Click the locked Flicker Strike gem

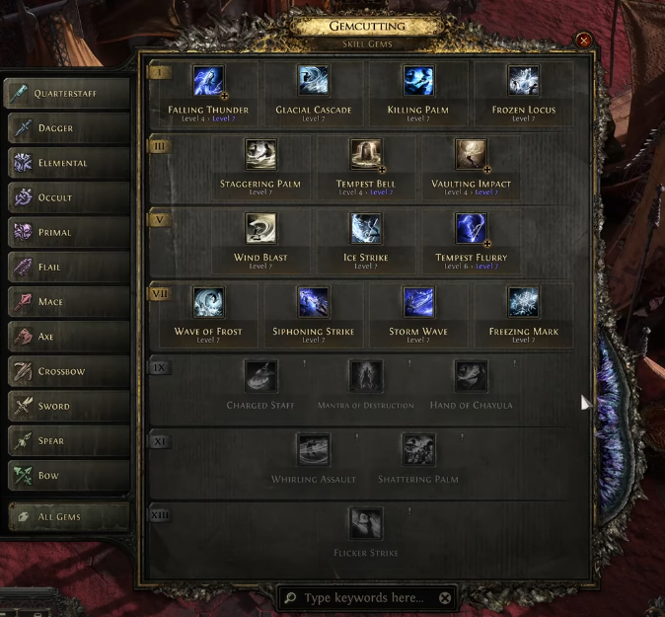click(x=366, y=523)
